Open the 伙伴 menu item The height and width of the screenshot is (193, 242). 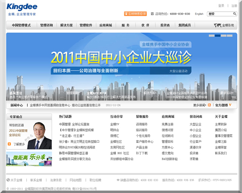(145, 25)
